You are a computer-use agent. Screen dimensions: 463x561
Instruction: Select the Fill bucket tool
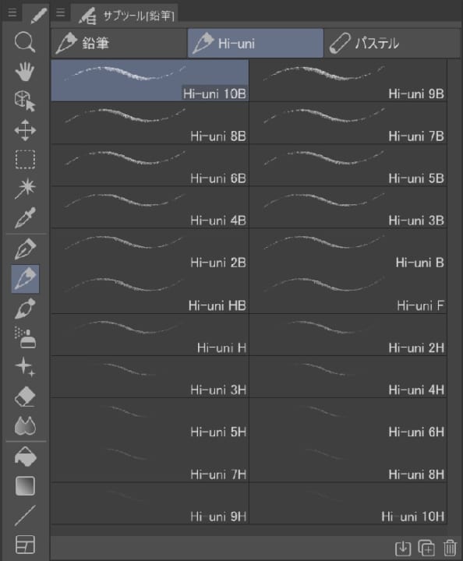coord(25,457)
